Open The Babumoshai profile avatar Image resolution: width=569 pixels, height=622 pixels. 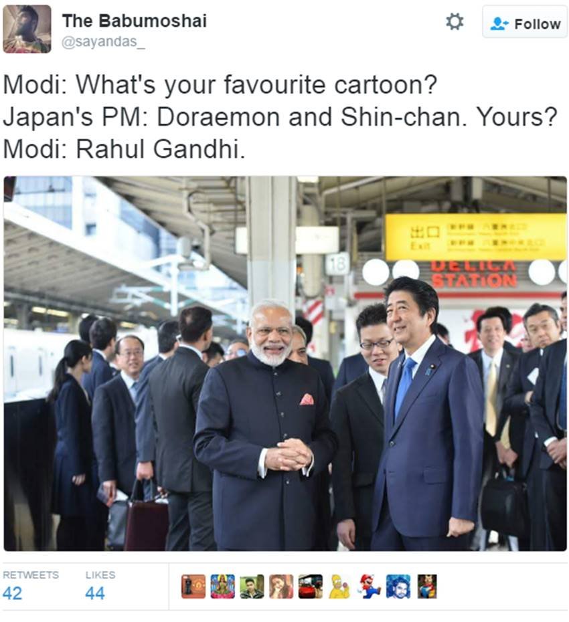point(27,29)
